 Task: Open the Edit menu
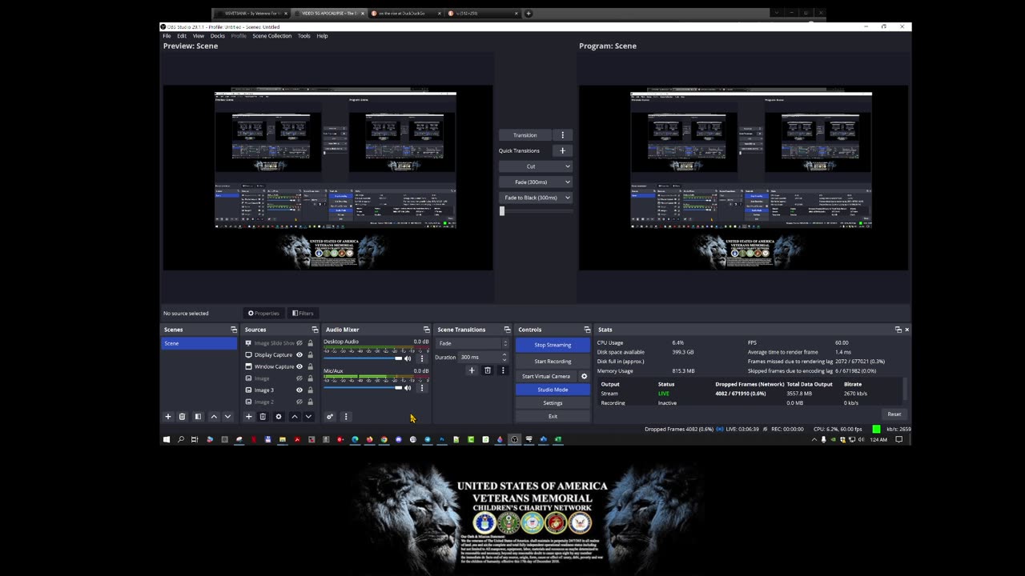tap(182, 36)
